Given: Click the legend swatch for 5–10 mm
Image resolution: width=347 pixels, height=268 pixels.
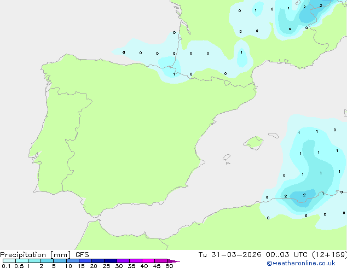Looking at the screenshot, I should [60, 261].
